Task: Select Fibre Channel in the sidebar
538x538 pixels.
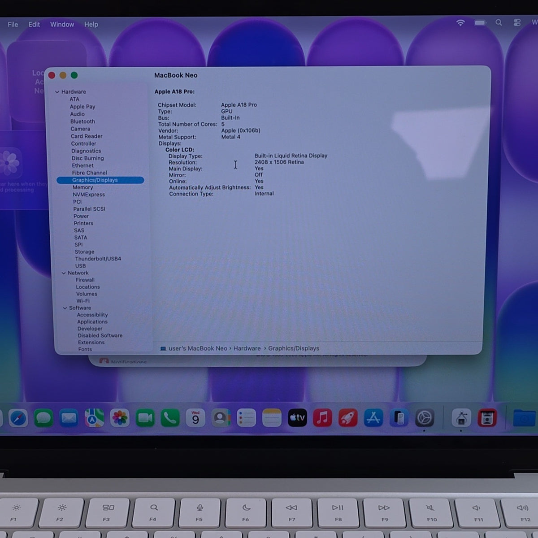Action: [x=90, y=173]
